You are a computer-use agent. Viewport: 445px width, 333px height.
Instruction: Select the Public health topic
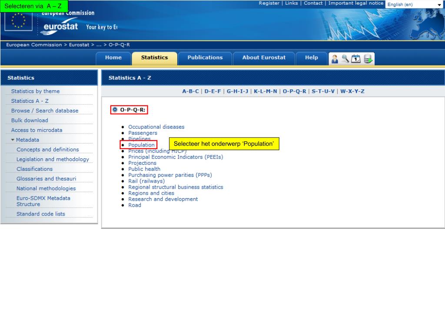144,169
